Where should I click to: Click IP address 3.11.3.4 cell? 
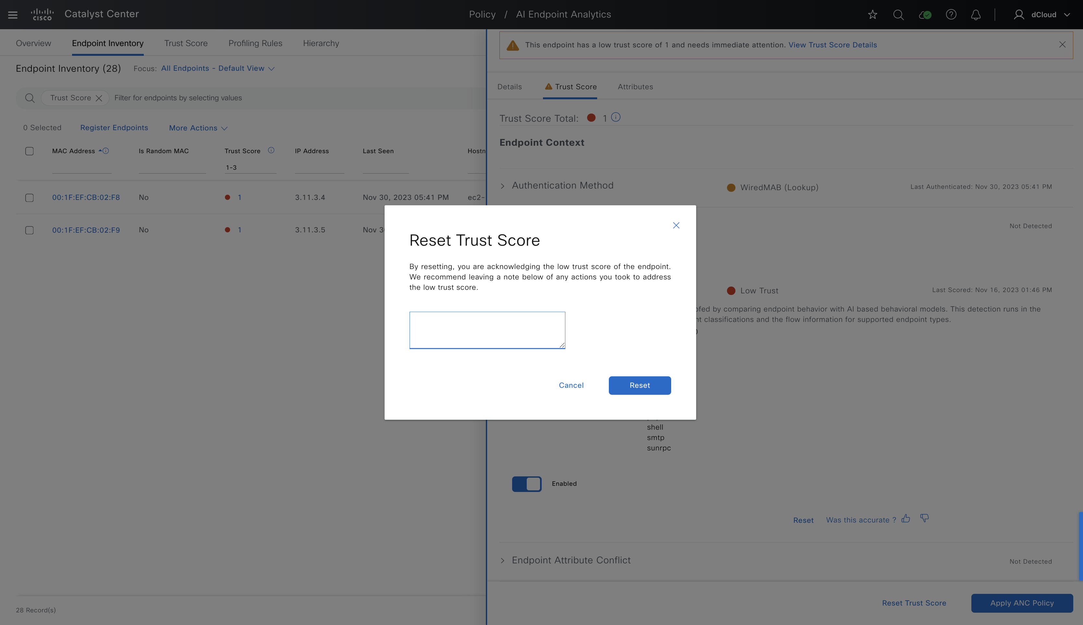click(x=310, y=197)
